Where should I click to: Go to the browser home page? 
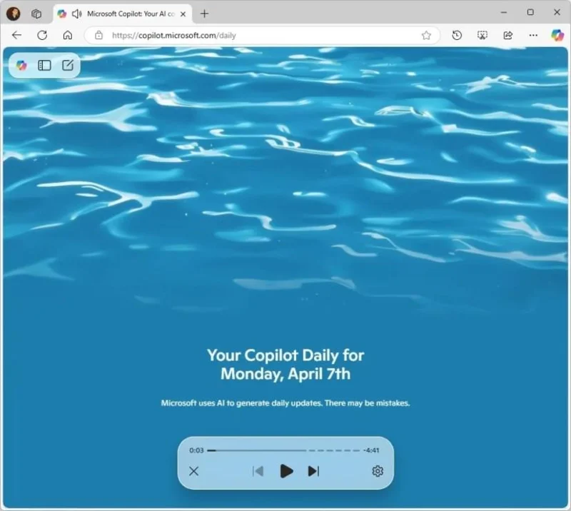coord(68,36)
